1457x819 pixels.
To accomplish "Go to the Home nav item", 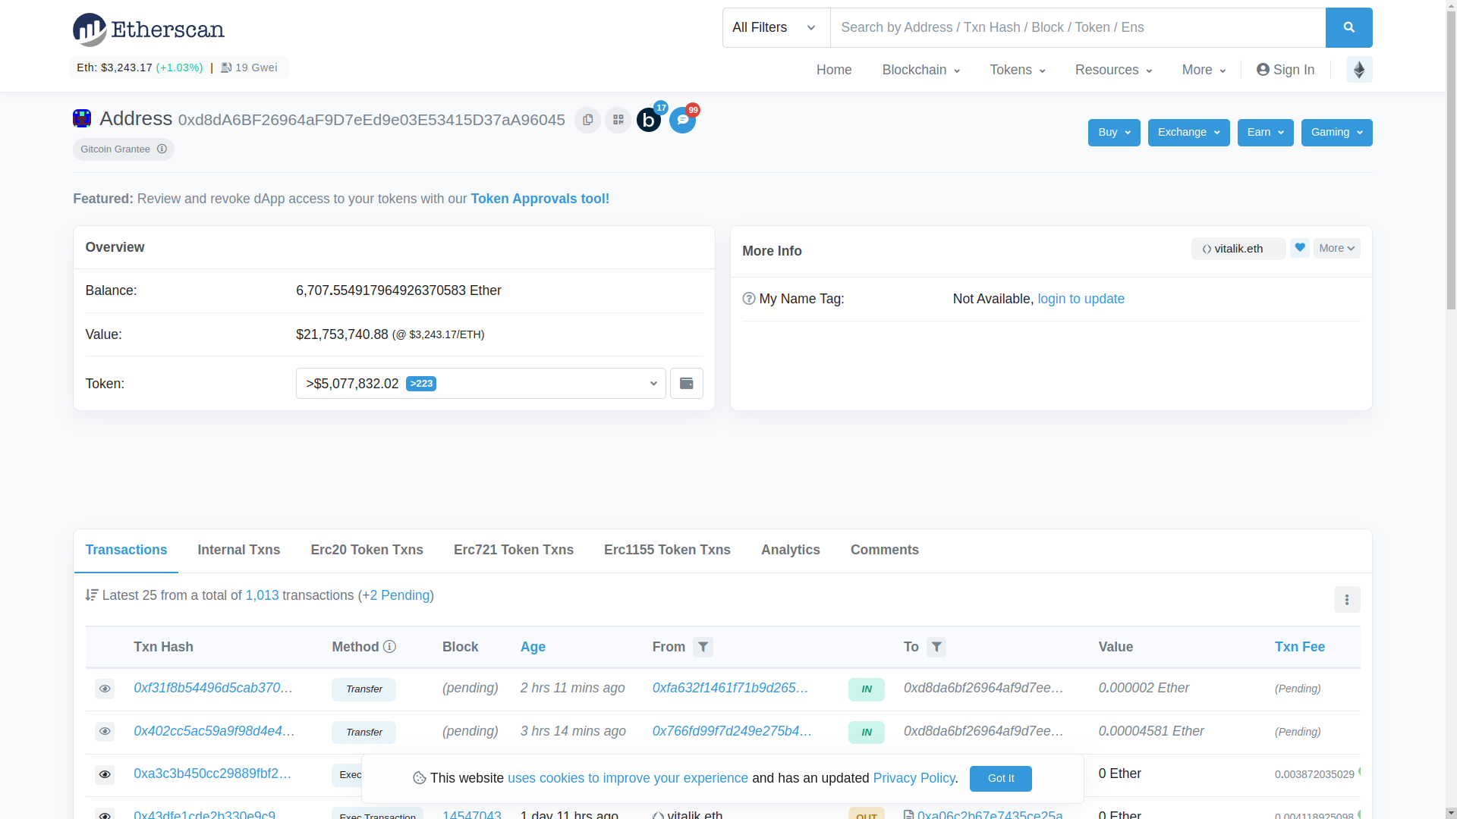I will [x=834, y=70].
